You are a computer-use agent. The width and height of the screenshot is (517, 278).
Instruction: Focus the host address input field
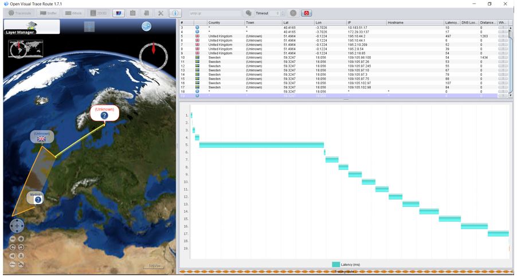pos(215,13)
